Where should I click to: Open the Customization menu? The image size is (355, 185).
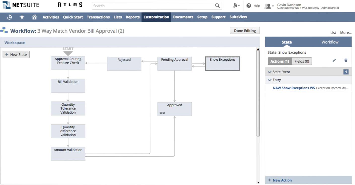pyautogui.click(x=156, y=17)
